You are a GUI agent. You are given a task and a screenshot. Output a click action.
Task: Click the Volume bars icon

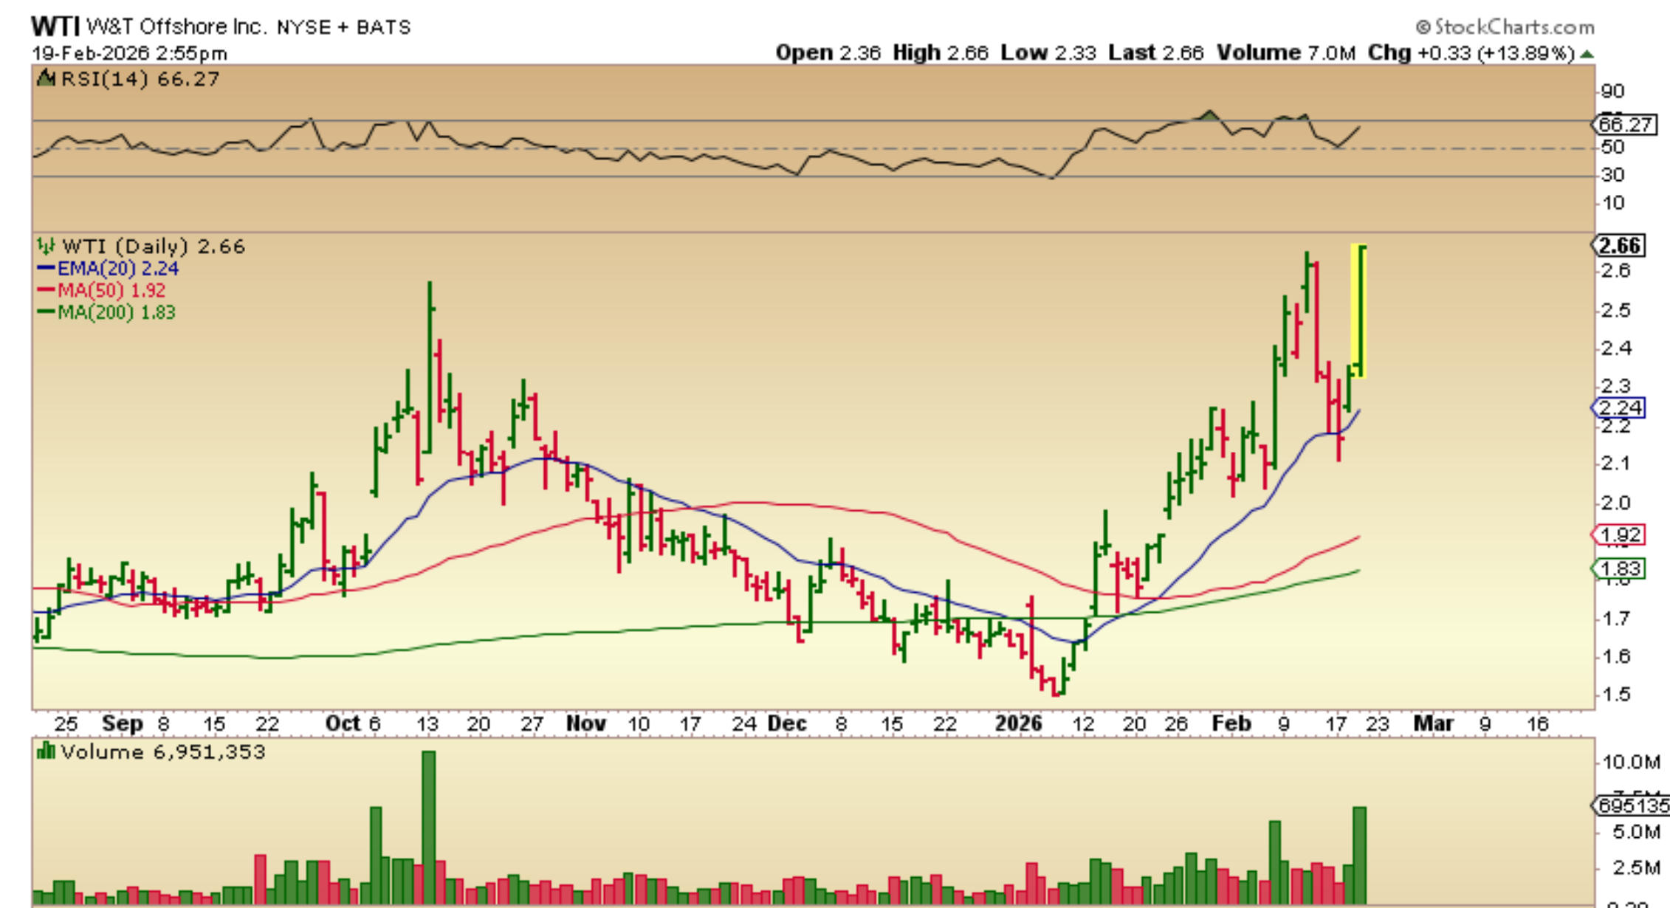[46, 751]
